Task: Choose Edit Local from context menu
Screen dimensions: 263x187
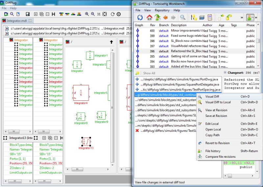Action: click(228, 124)
